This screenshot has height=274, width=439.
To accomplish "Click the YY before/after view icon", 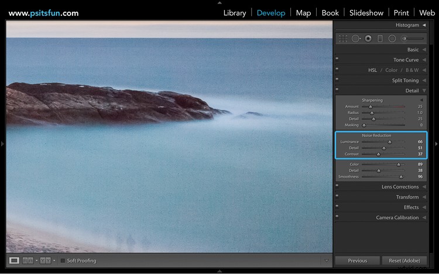I will 45,261.
